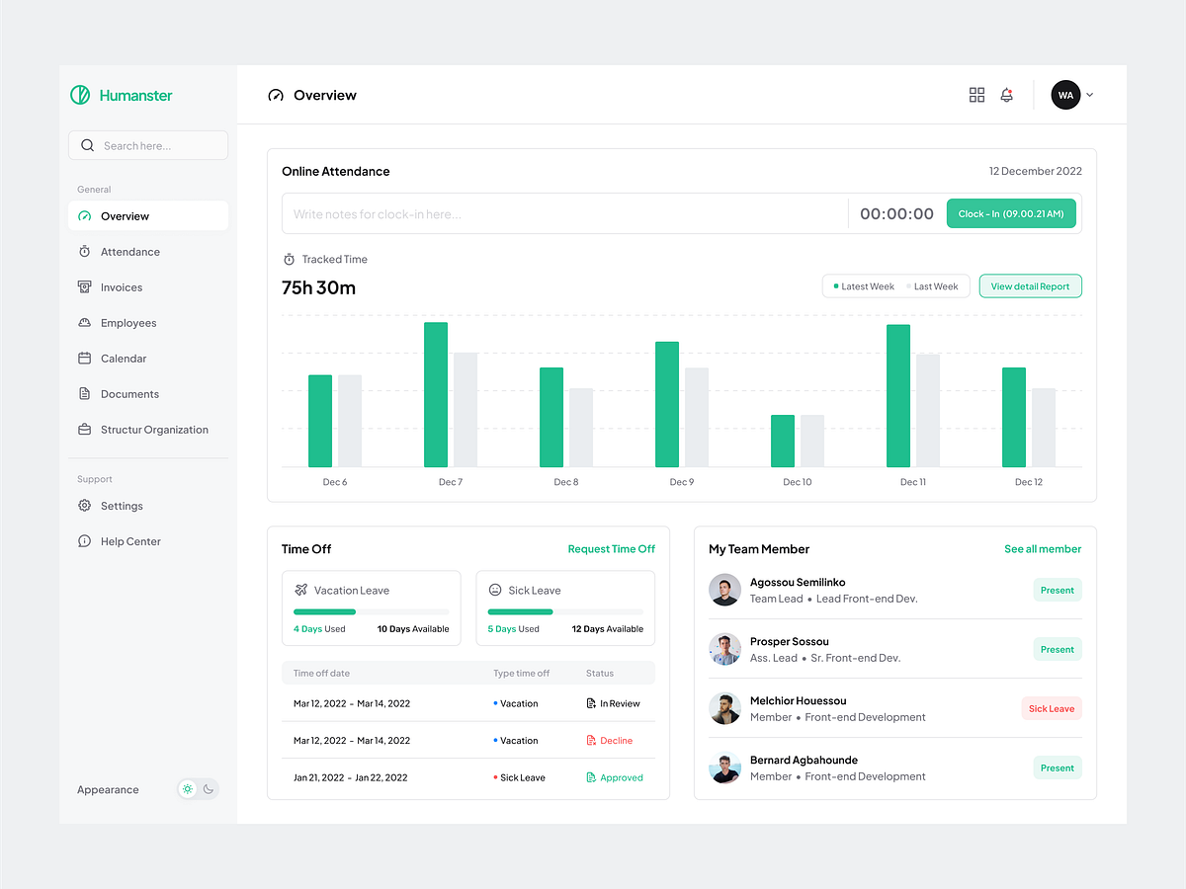This screenshot has width=1186, height=889.
Task: Switch appearance to dark mode
Action: pyautogui.click(x=208, y=788)
